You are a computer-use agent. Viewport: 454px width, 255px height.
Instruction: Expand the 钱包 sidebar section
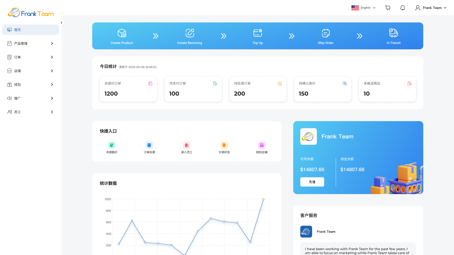[x=30, y=84]
